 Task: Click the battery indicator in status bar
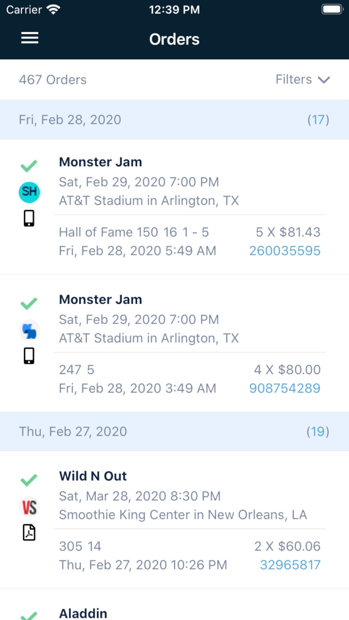point(332,9)
